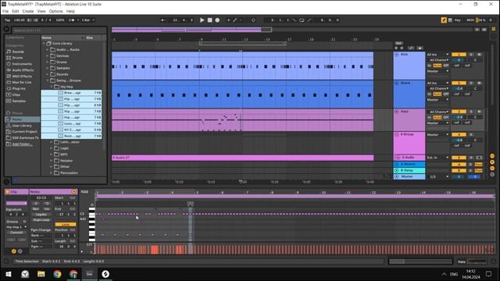Screen dimensions: 500x281
Task: Click the Legato button in Notes box
Action: [41, 215]
